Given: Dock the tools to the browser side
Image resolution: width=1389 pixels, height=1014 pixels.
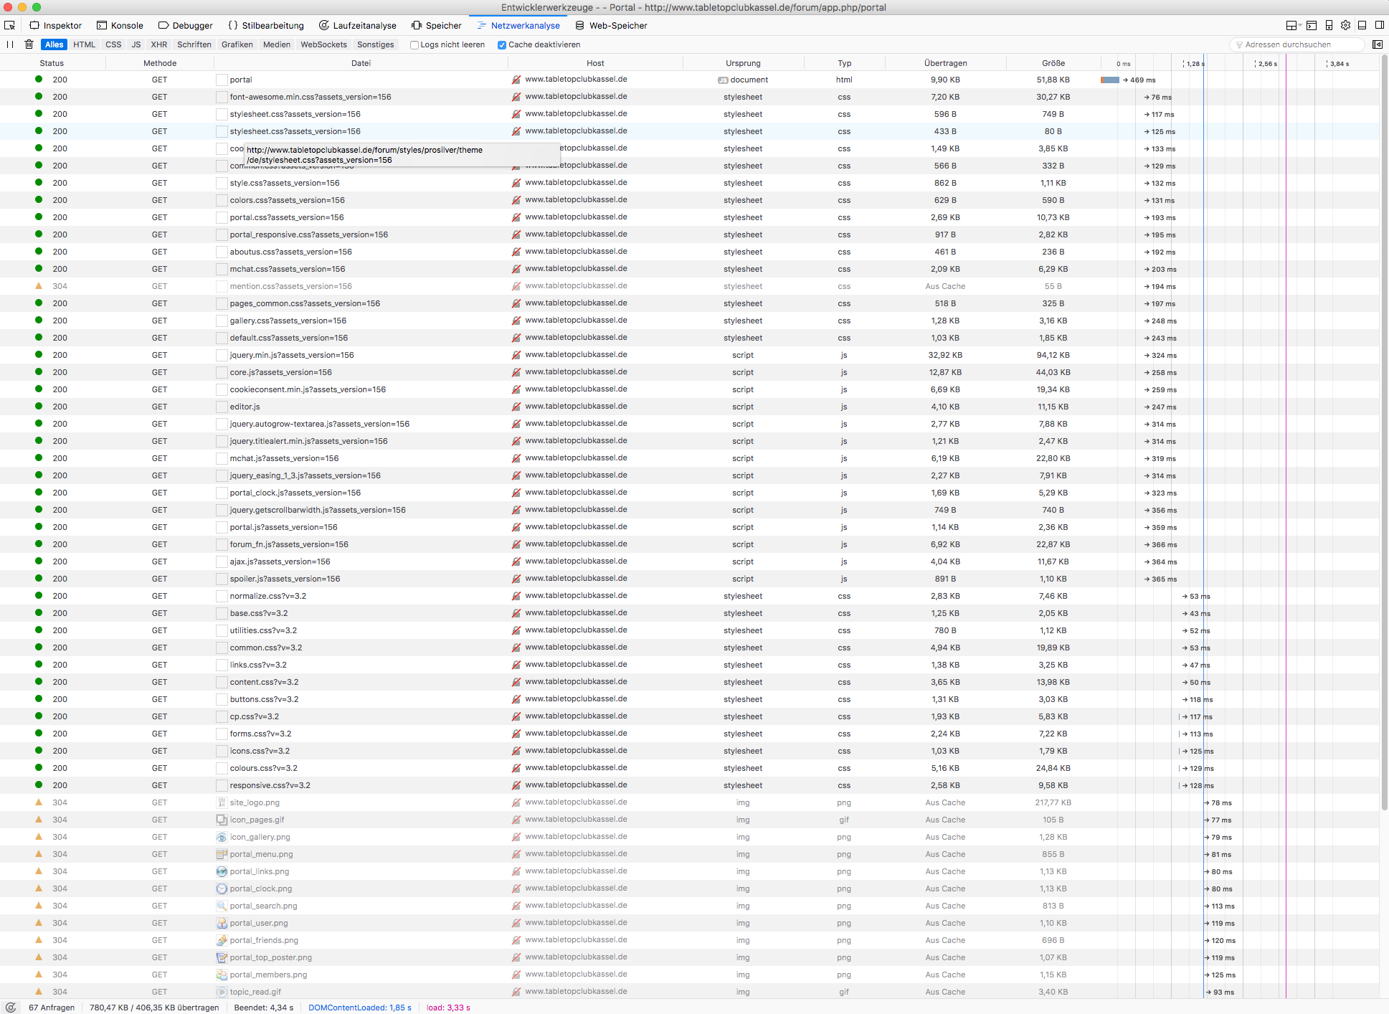Looking at the screenshot, I should tap(1379, 25).
